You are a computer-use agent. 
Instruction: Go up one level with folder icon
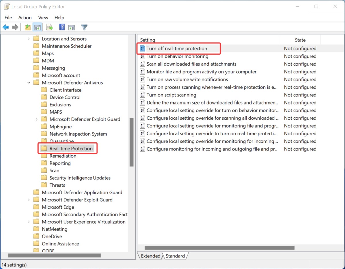pyautogui.click(x=28, y=27)
